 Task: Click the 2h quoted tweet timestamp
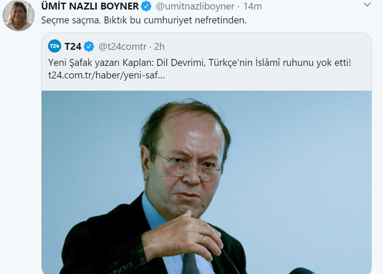point(159,46)
